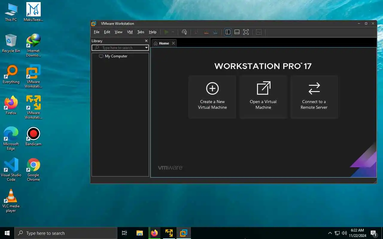The width and height of the screenshot is (383, 239).
Task: Select the MakuTweaker desktop icon
Action: 34,12
